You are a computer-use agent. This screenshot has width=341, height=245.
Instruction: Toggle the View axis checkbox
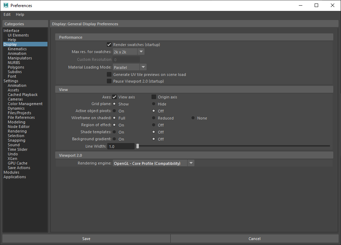pyautogui.click(x=114, y=97)
